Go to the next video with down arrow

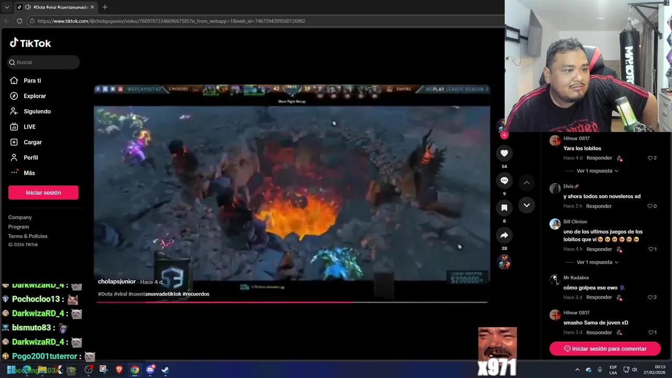point(527,205)
